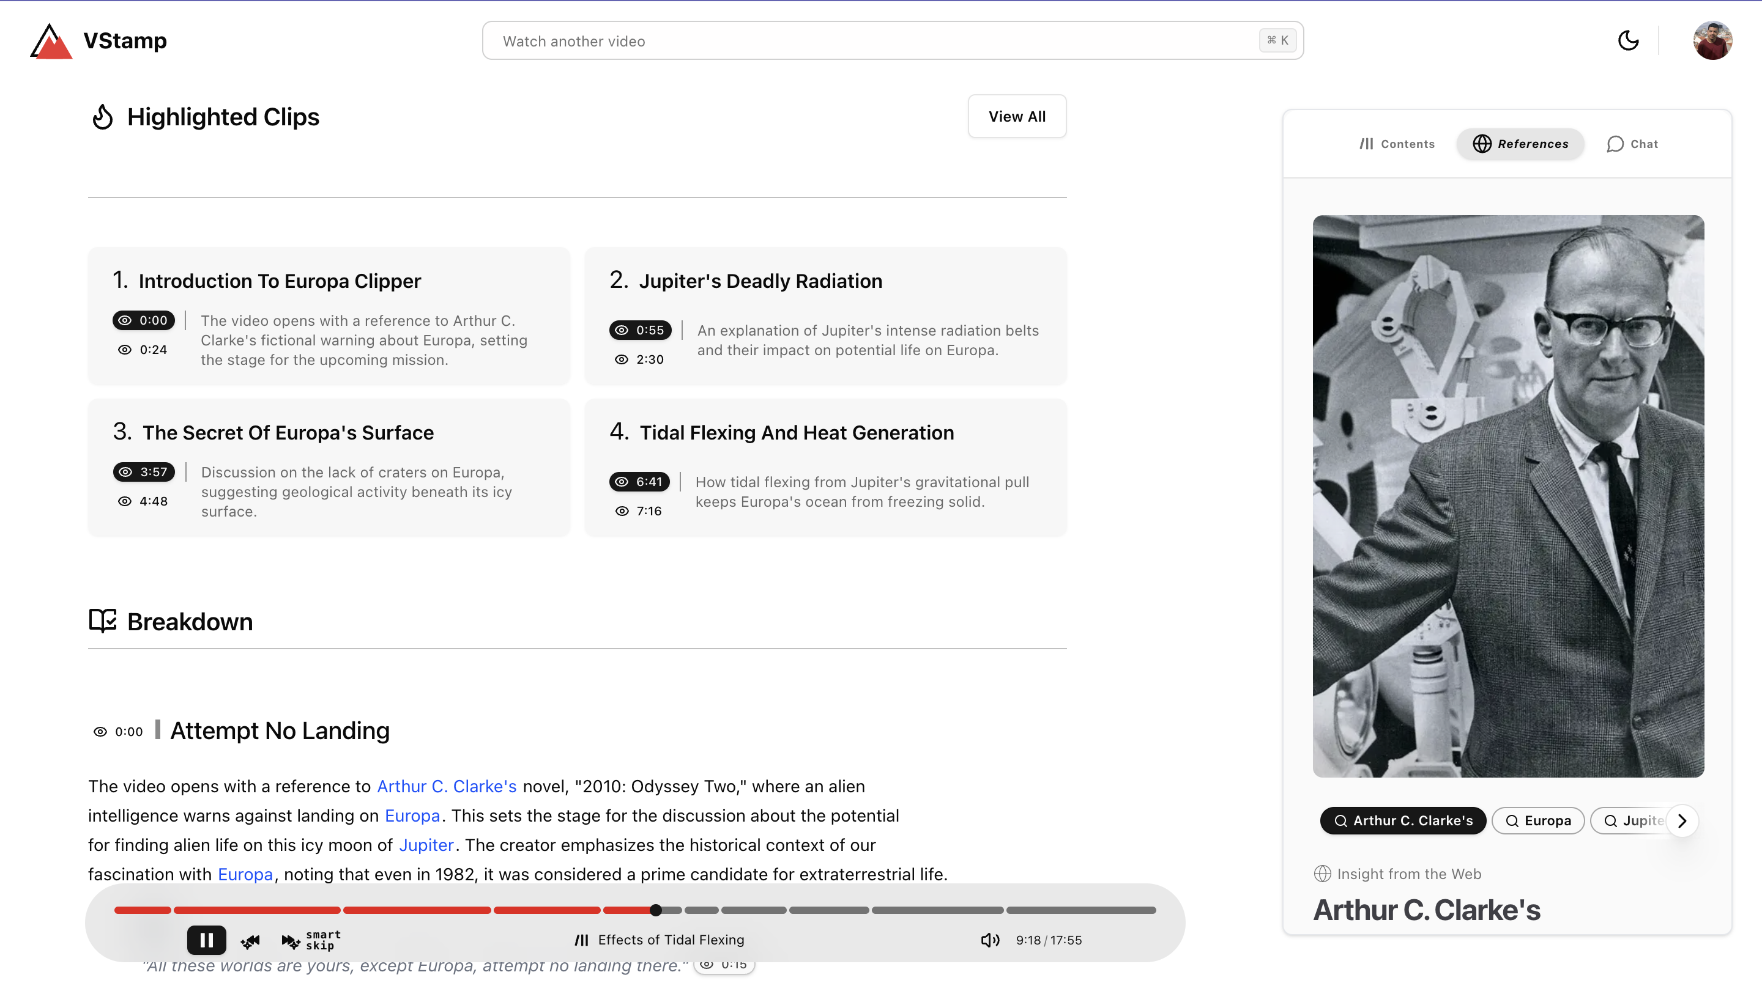Pause the video playback
Viewport: 1762px width, 994px height.
[206, 940]
